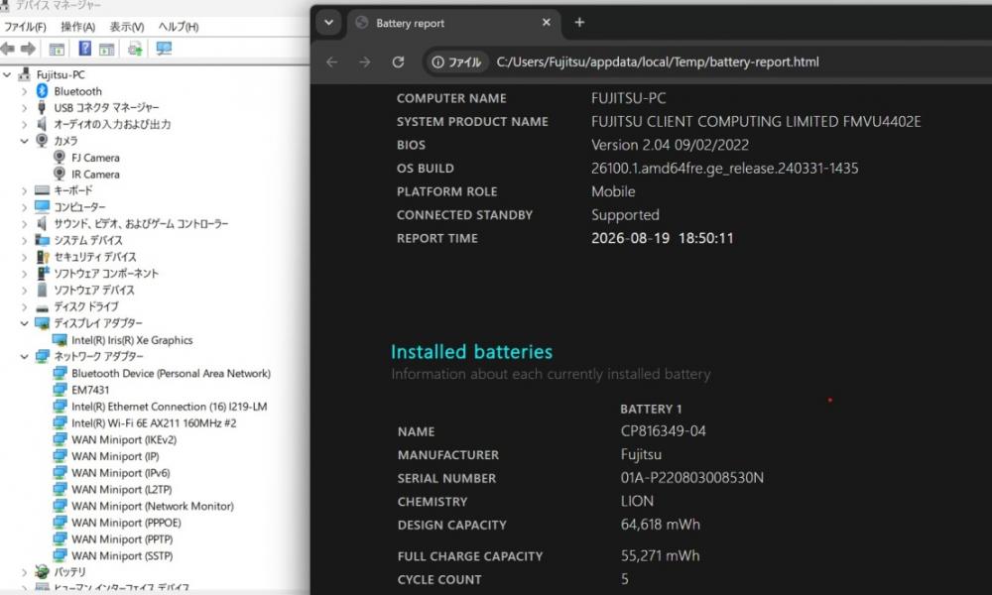Click the browser reload icon
Screen dimensions: 992x595
coord(398,61)
